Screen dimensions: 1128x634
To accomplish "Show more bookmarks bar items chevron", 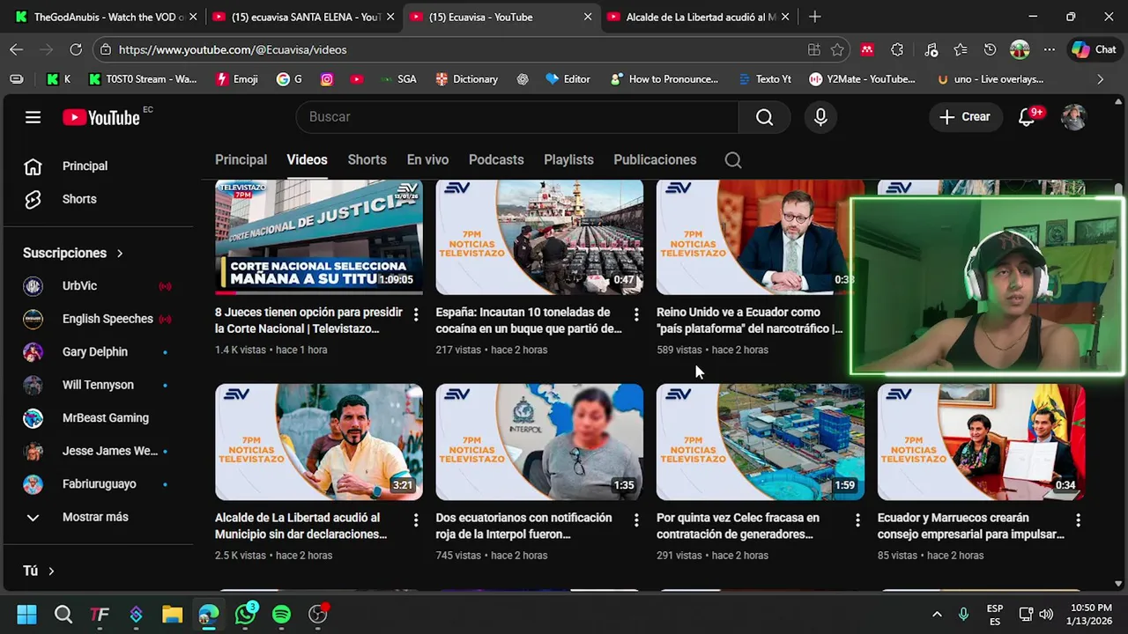I will [1100, 79].
